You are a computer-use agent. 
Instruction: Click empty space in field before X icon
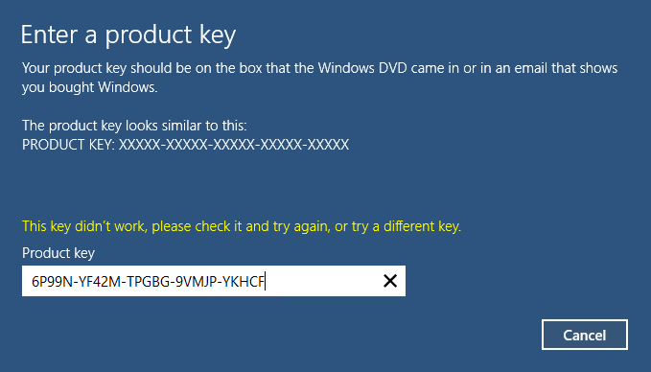[324, 281]
